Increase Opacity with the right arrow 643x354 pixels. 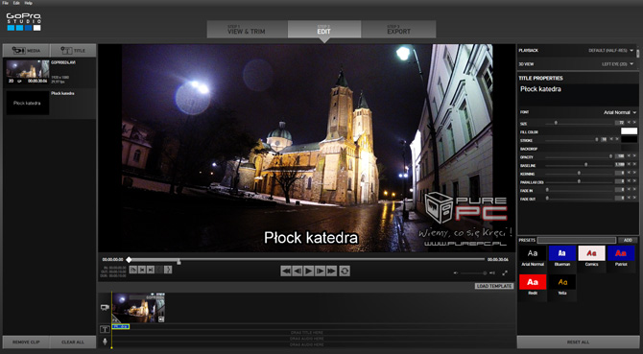[634, 156]
